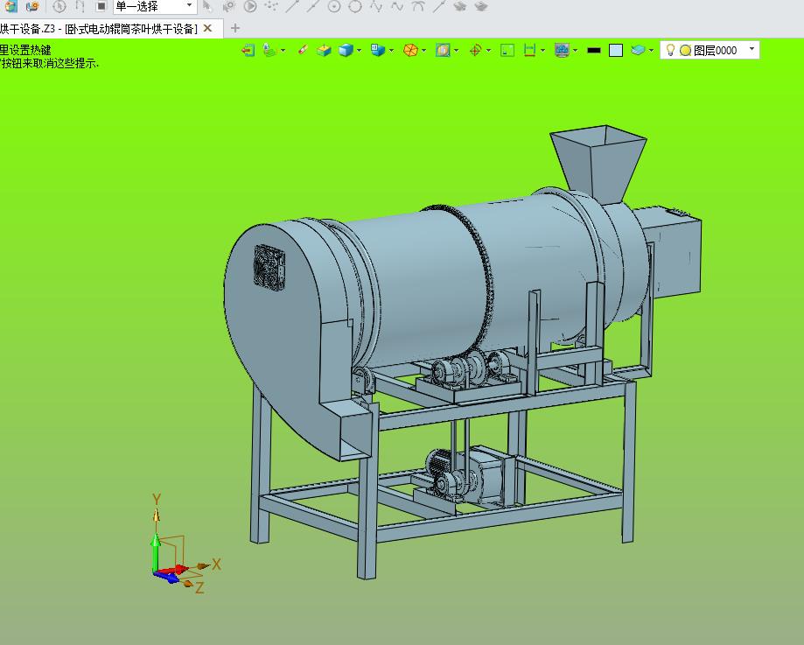Expand dropdown arrow beside view-orientation cube
Viewport: 804px width, 645px height.
pos(392,50)
